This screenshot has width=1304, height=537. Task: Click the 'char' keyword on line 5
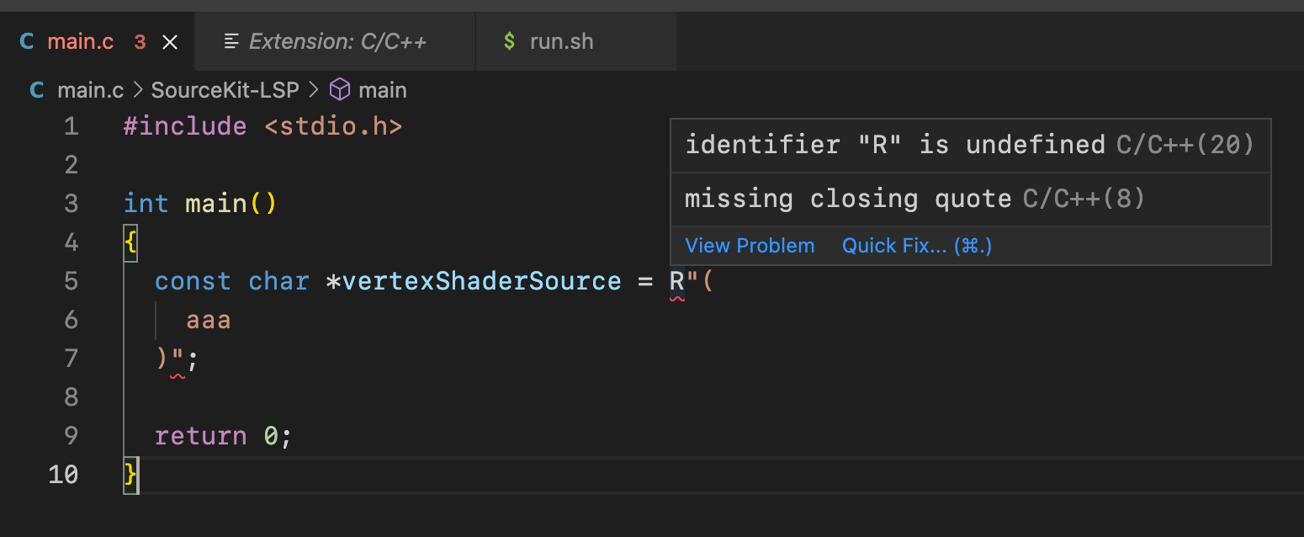278,281
